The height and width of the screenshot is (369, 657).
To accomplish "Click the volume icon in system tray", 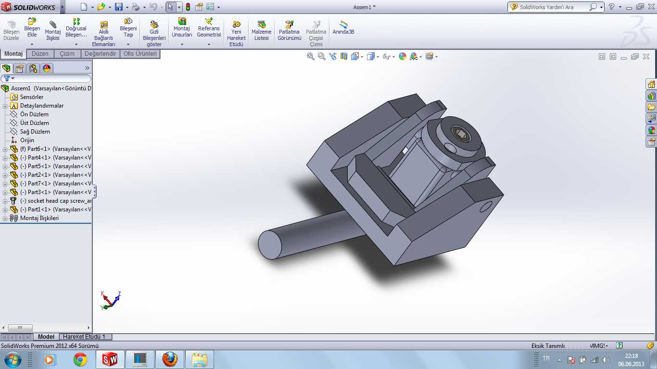I will pos(605,360).
